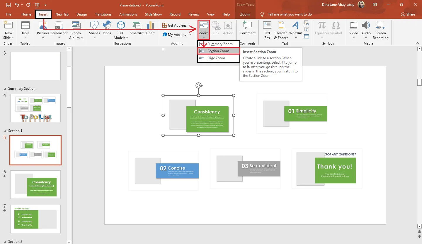Select slide 6 Consistency thumbnail

tap(35, 185)
